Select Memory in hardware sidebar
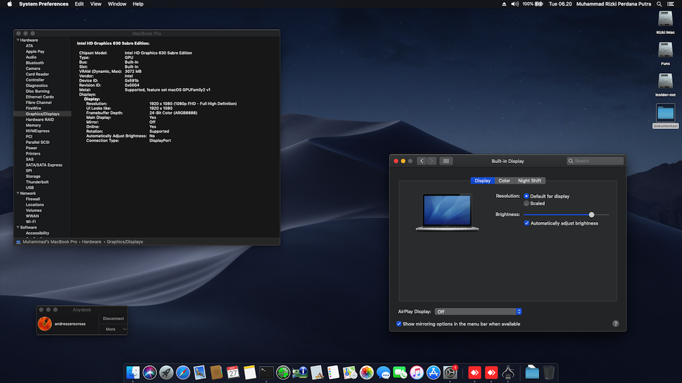The image size is (682, 383). point(33,125)
